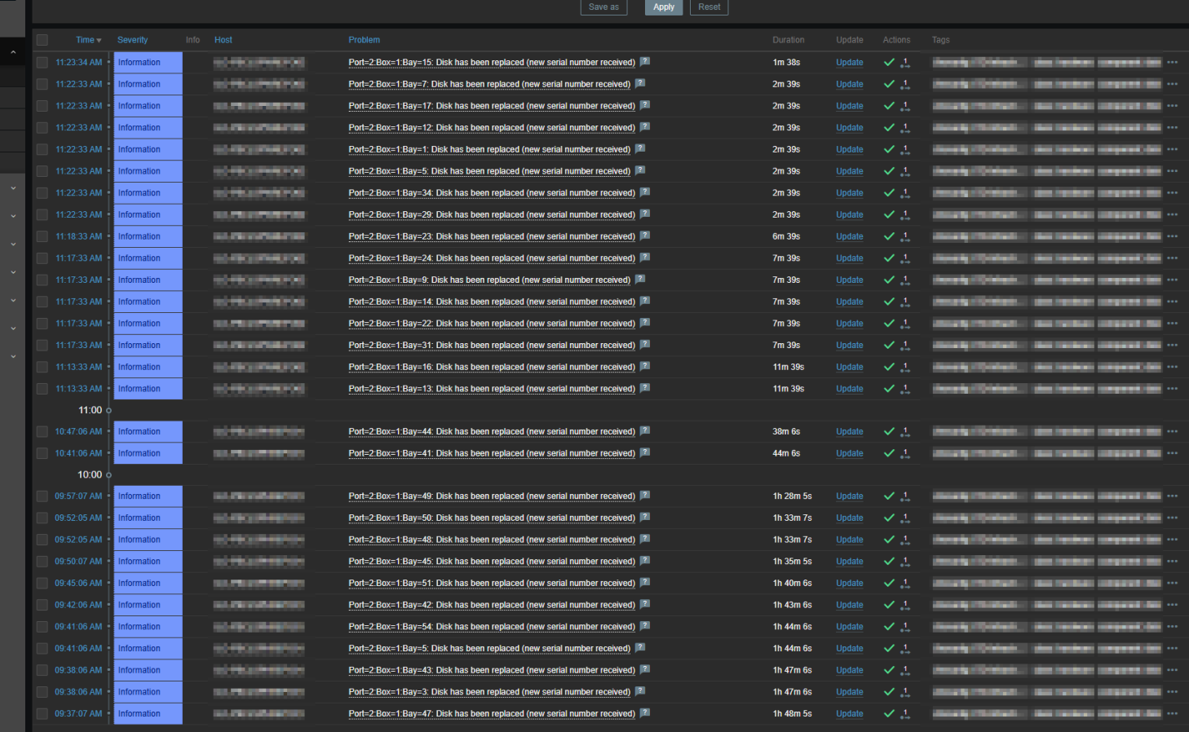
Task: Expand tags ellipsis for Bay=22 row
Action: click(1172, 324)
